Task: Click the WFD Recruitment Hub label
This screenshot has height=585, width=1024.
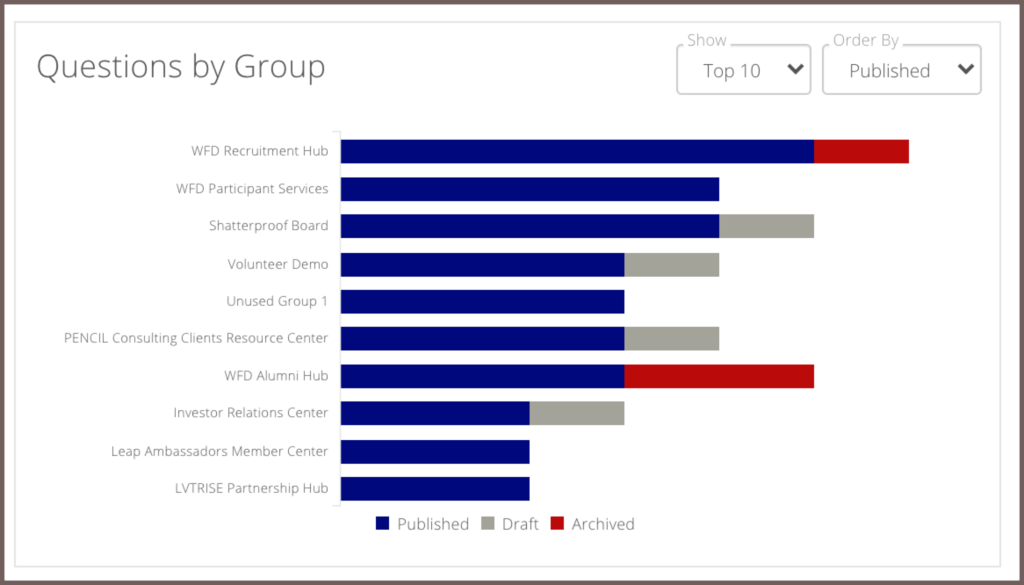Action: pos(259,151)
